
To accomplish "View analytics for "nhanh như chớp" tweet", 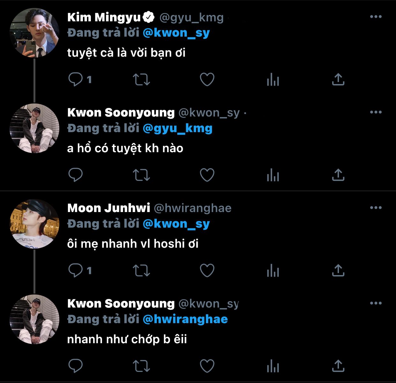I will click(273, 366).
